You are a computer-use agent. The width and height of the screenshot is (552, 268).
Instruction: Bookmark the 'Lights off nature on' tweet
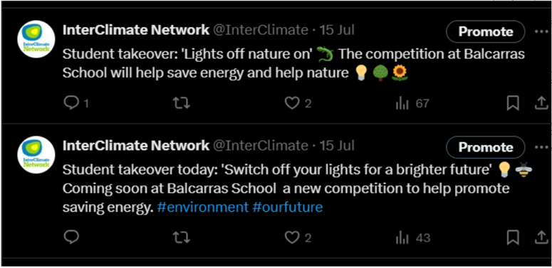tap(513, 103)
